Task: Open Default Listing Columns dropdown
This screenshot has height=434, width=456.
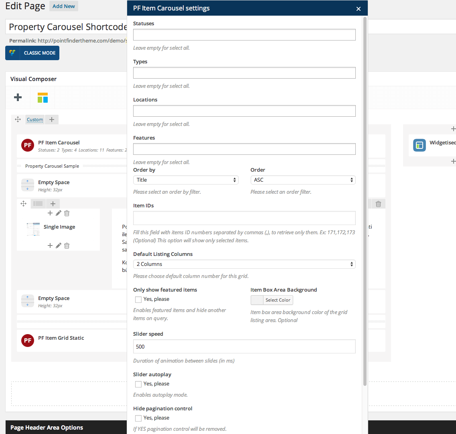Action: click(x=244, y=264)
